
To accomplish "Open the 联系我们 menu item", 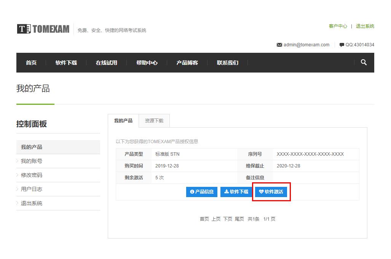I will point(228,63).
